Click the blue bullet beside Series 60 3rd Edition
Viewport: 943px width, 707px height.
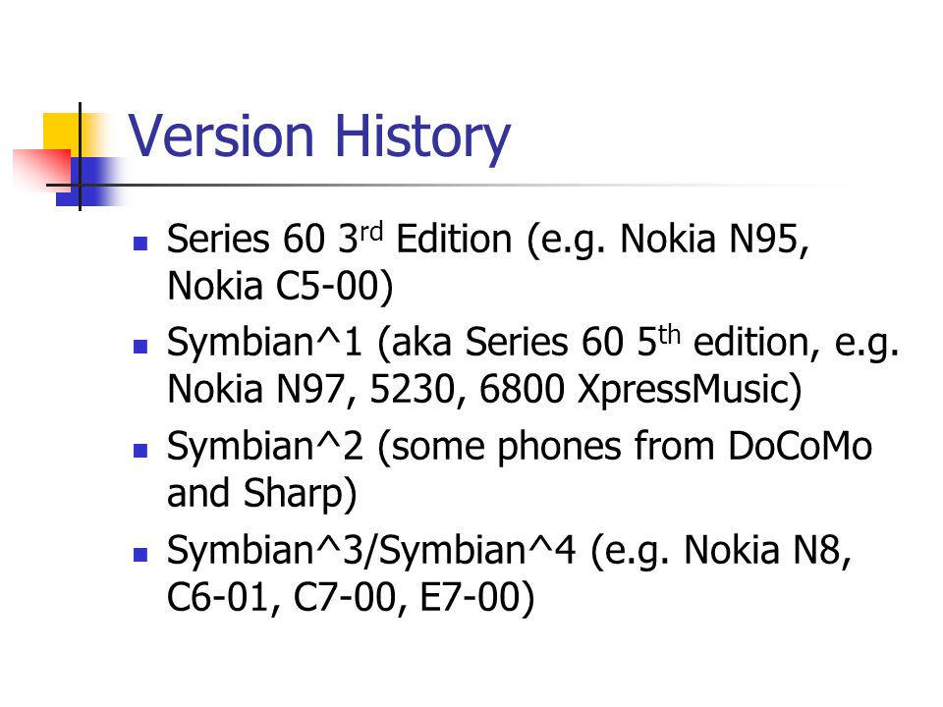140,243
